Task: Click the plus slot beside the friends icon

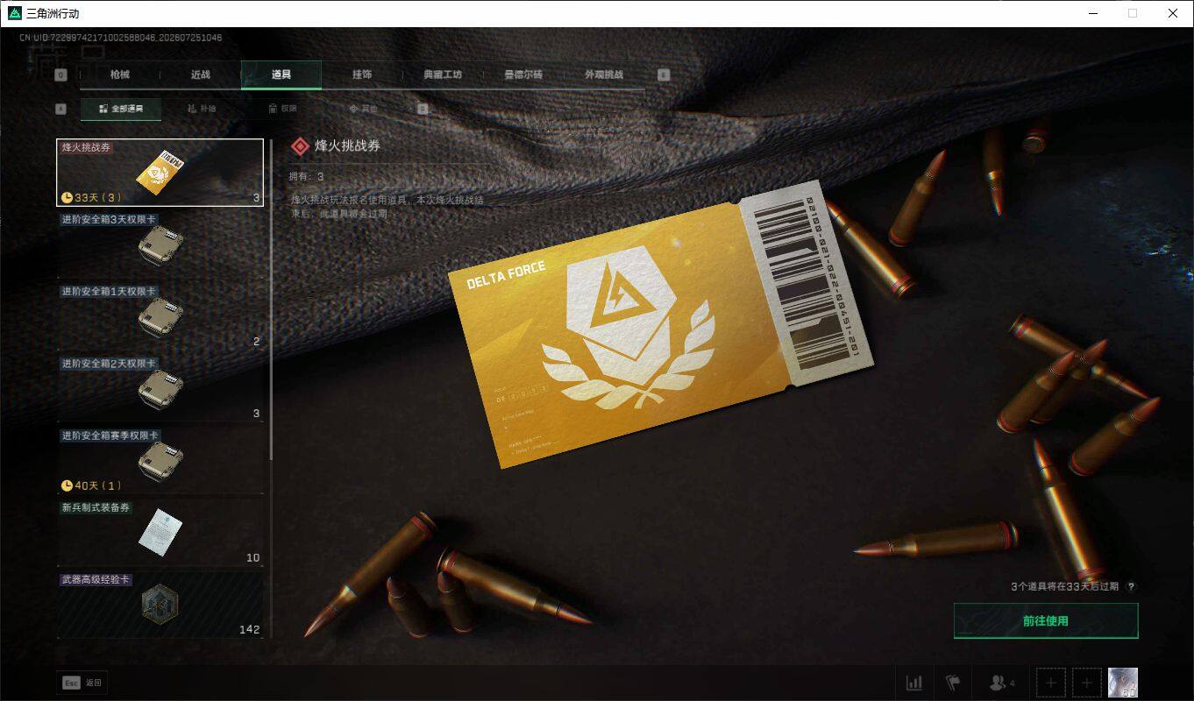Action: click(x=1051, y=683)
